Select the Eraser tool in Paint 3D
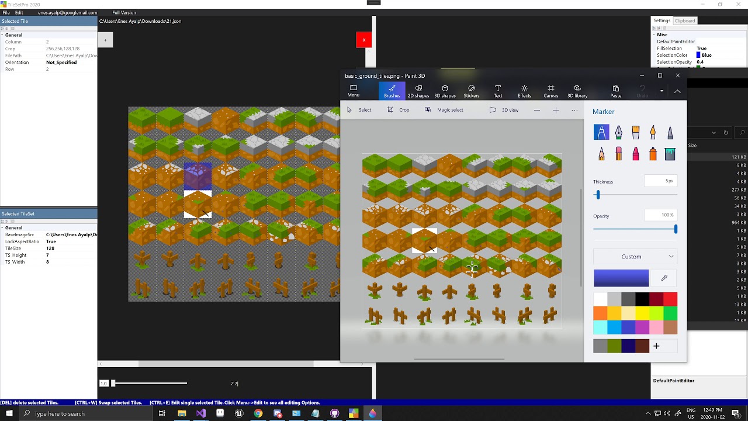 pos(618,153)
